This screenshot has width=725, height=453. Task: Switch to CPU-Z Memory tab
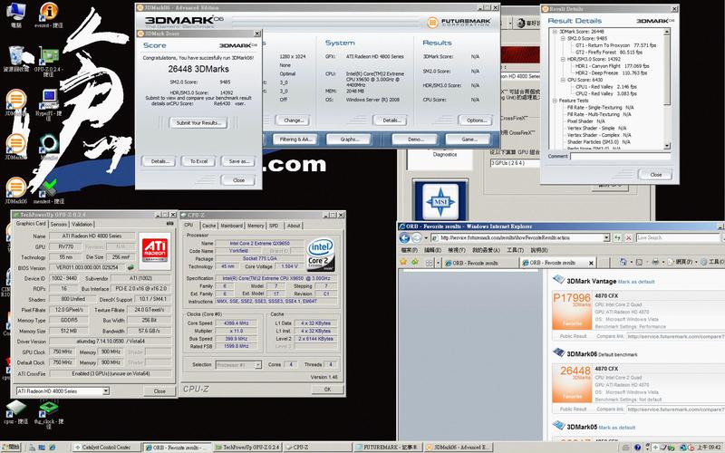click(x=256, y=226)
